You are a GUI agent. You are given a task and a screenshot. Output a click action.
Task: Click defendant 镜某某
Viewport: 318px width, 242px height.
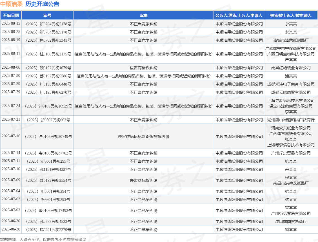click(x=291, y=230)
